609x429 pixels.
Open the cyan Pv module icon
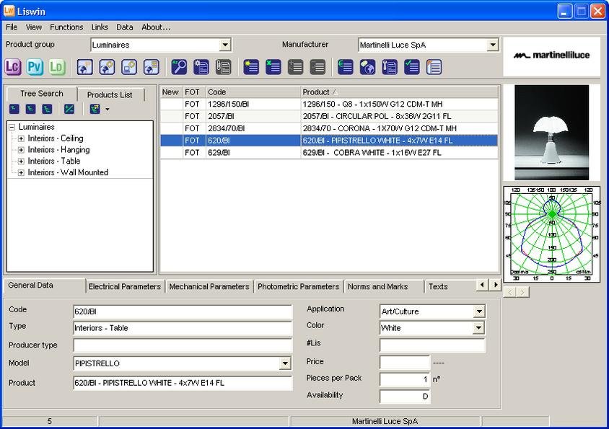click(35, 67)
